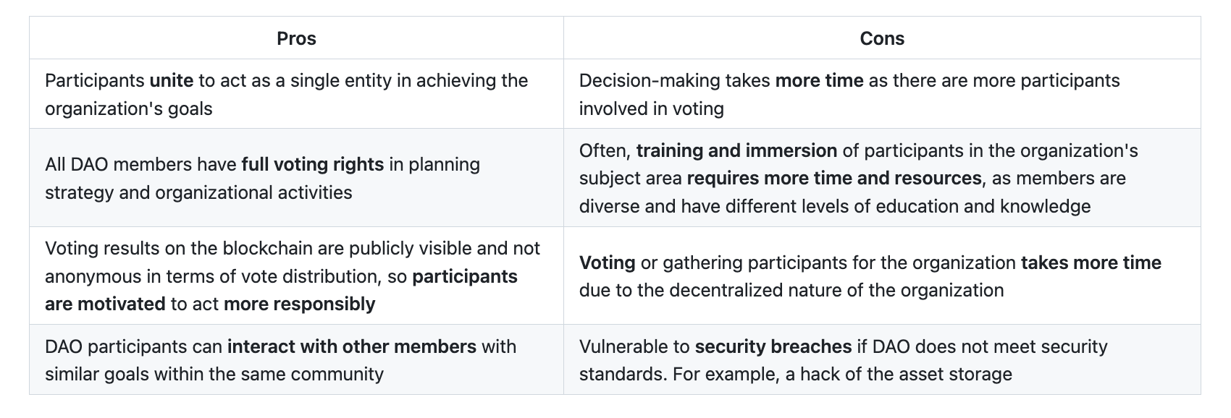The width and height of the screenshot is (1231, 418).
Task: Click 'requires more time and resources' text
Action: [834, 178]
